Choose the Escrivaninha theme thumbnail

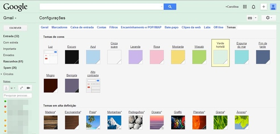[72, 122]
